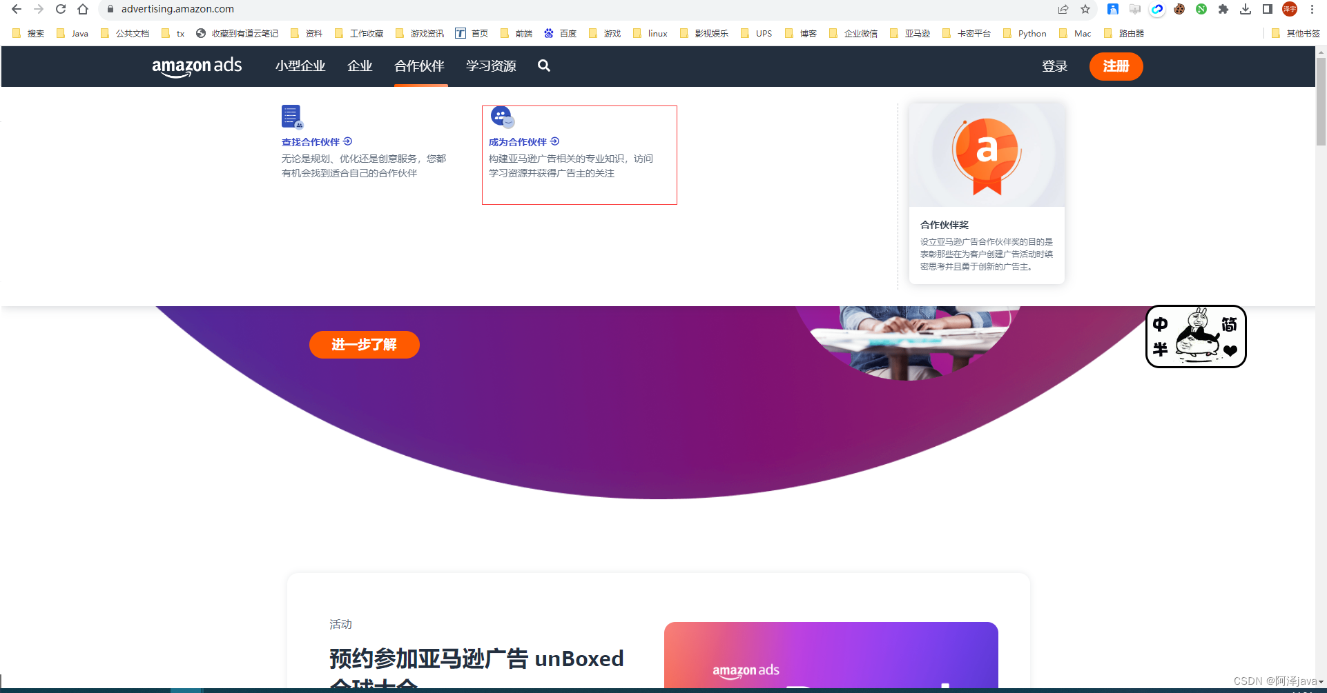Open the 成为合作伙伴 link
This screenshot has height=693, width=1327.
tap(524, 142)
